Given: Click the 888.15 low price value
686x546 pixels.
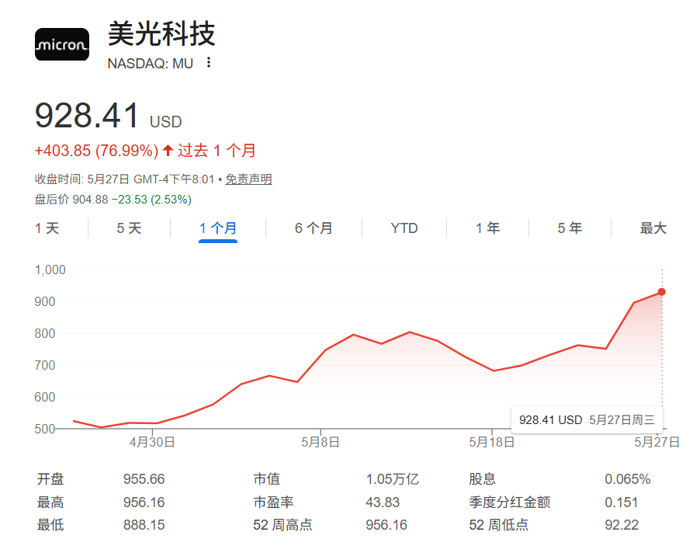Looking at the screenshot, I should 144,524.
